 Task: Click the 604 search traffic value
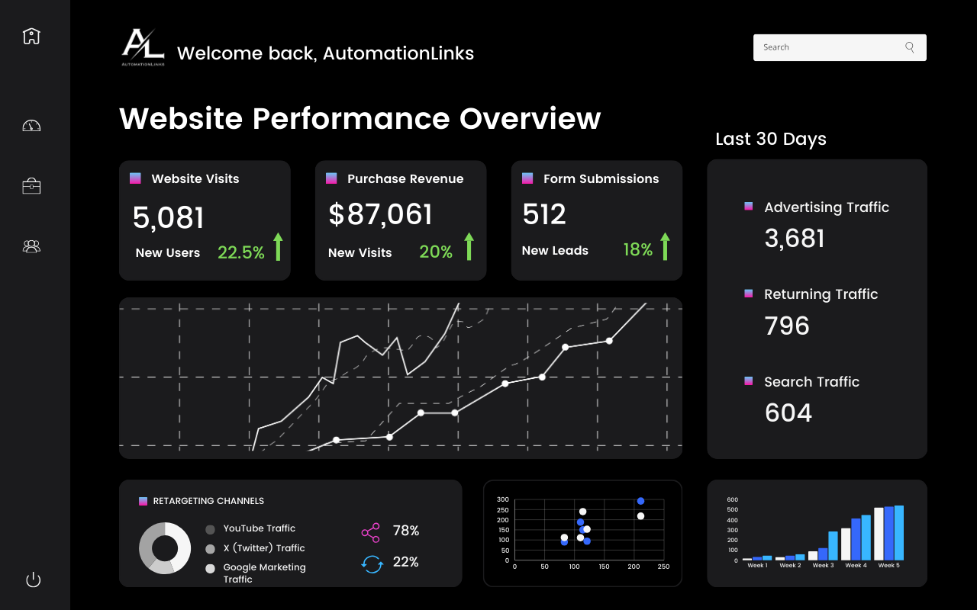(788, 413)
